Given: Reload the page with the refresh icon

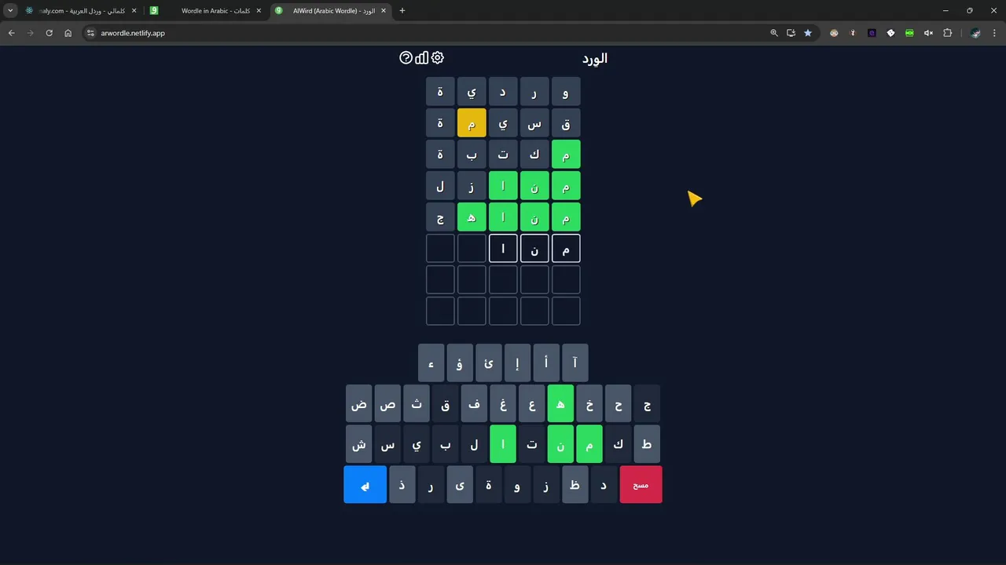Looking at the screenshot, I should [49, 33].
